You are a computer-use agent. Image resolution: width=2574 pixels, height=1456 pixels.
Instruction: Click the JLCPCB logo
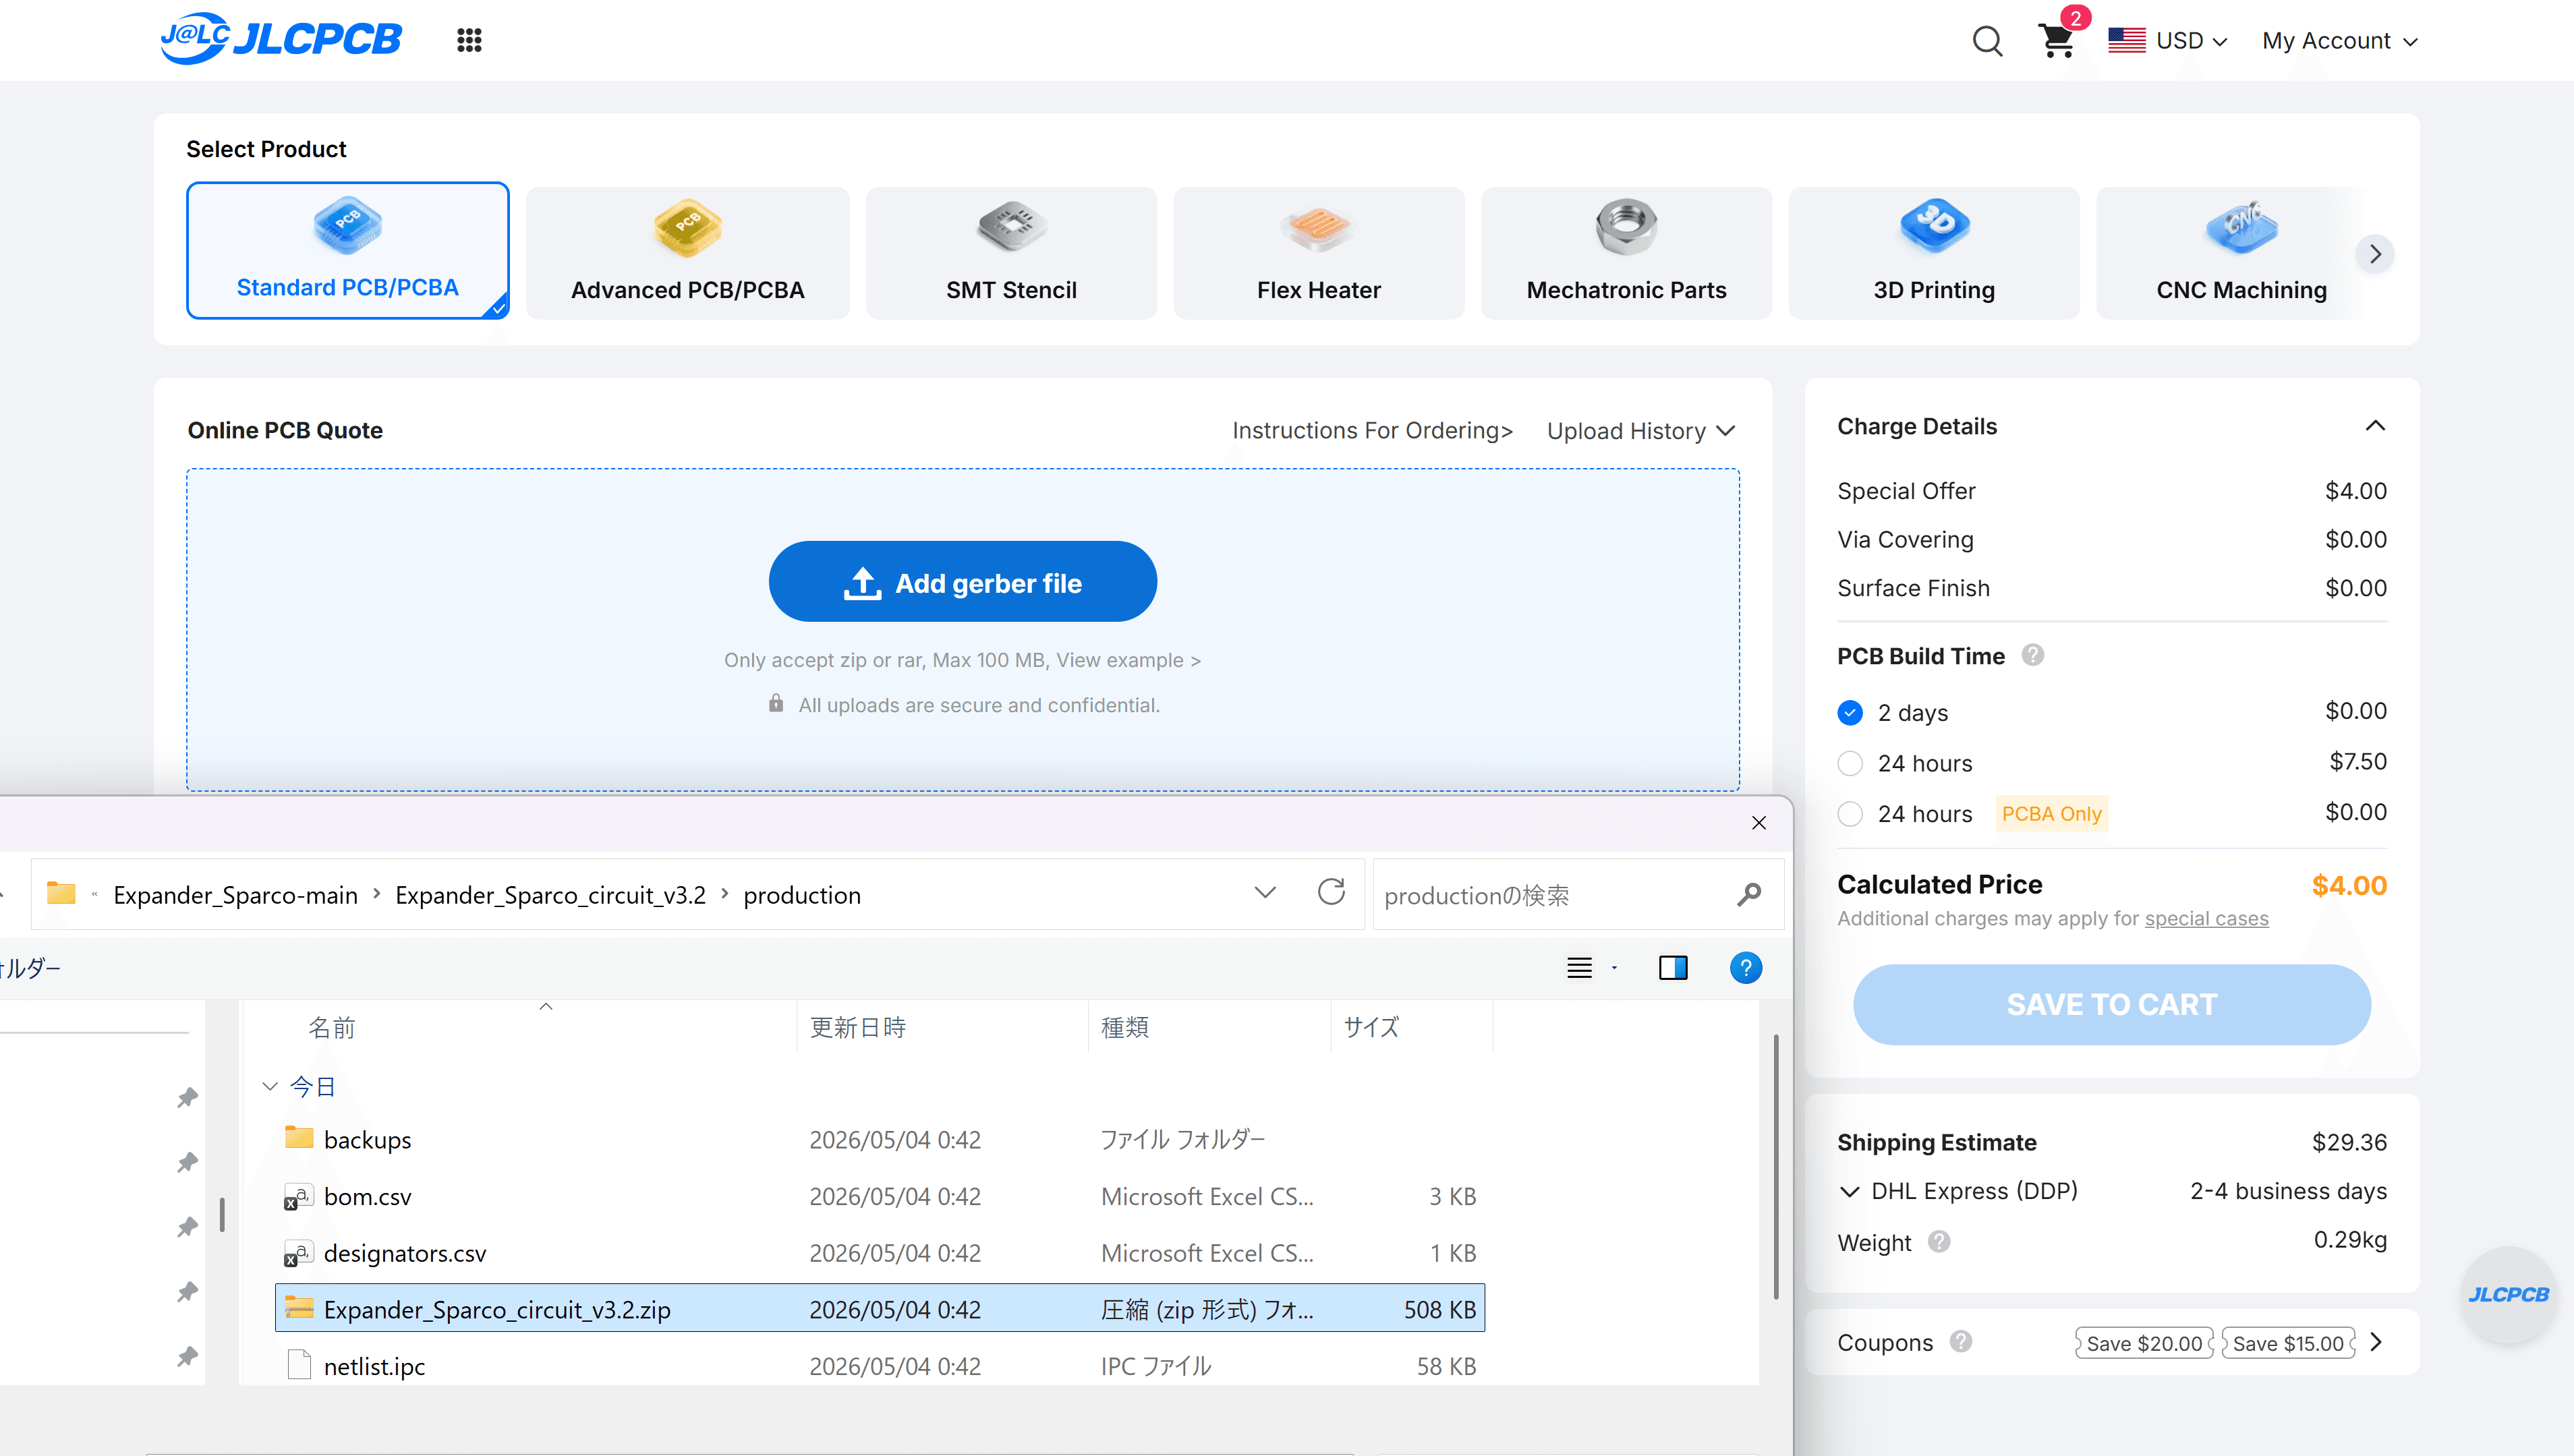click(281, 39)
